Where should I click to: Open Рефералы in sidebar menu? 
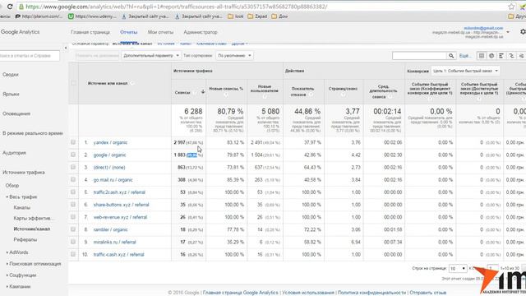point(25,239)
